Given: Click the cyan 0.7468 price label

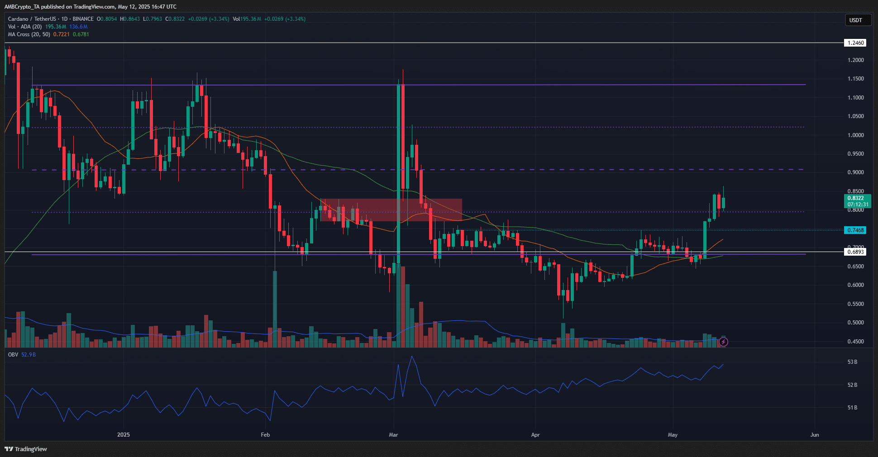Looking at the screenshot, I should pos(856,230).
